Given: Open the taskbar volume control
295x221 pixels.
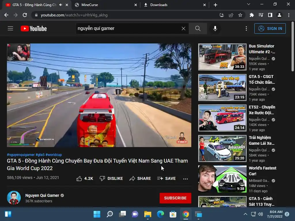Looking at the screenshot, I should click(260, 214).
